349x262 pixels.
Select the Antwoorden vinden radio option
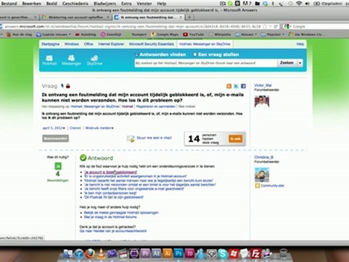click(136, 54)
